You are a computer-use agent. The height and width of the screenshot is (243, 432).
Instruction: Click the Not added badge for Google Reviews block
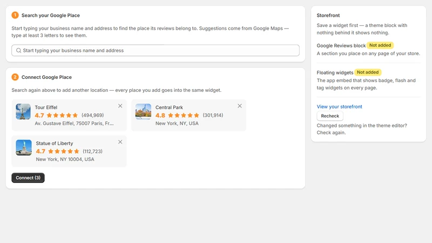click(x=380, y=45)
